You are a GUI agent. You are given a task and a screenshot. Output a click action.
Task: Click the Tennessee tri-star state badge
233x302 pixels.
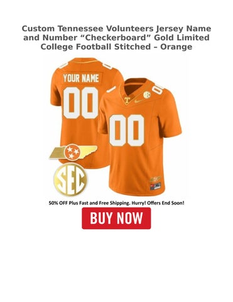pyautogui.click(x=73, y=152)
